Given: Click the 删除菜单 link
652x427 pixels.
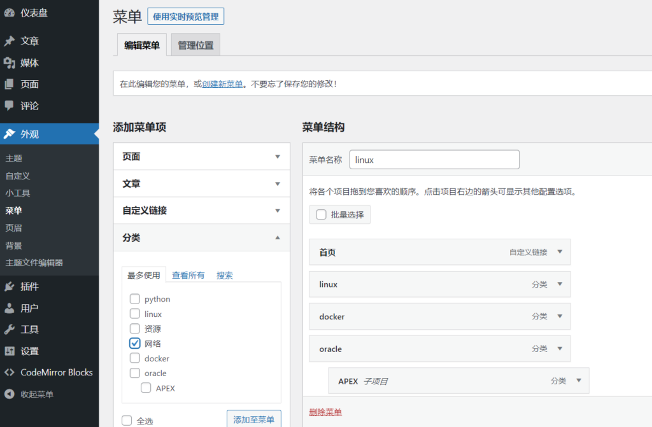Looking at the screenshot, I should click(x=325, y=412).
